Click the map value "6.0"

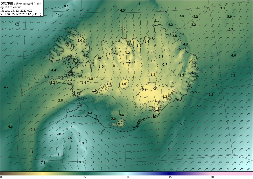click(x=170, y=149)
